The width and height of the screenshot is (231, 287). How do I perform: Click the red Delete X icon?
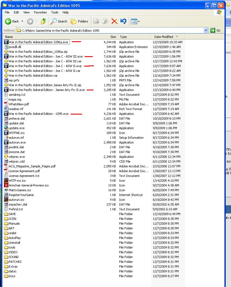114,21
